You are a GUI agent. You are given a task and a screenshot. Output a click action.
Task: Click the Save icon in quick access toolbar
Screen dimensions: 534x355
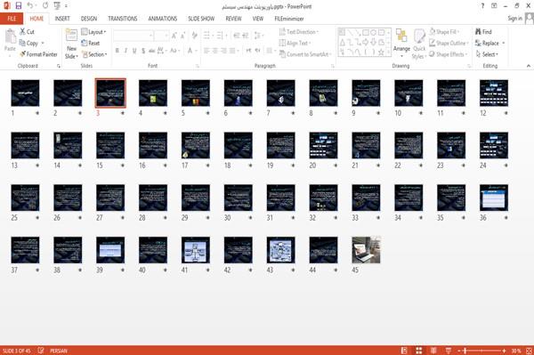(x=19, y=6)
